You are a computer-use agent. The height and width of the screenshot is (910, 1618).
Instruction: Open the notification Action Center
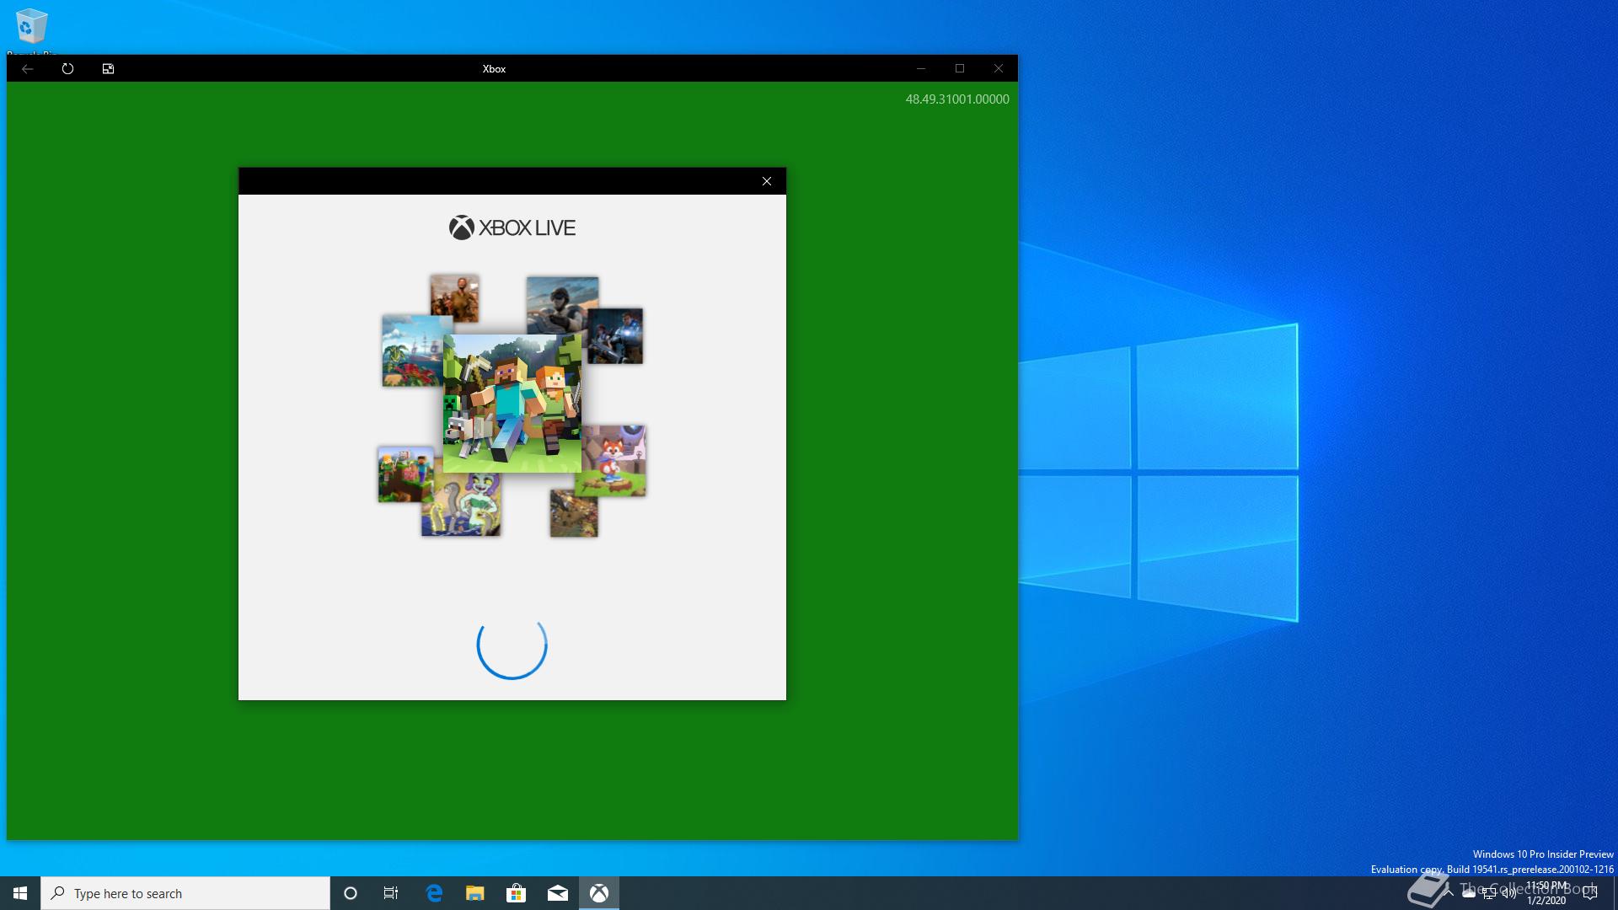click(x=1591, y=893)
